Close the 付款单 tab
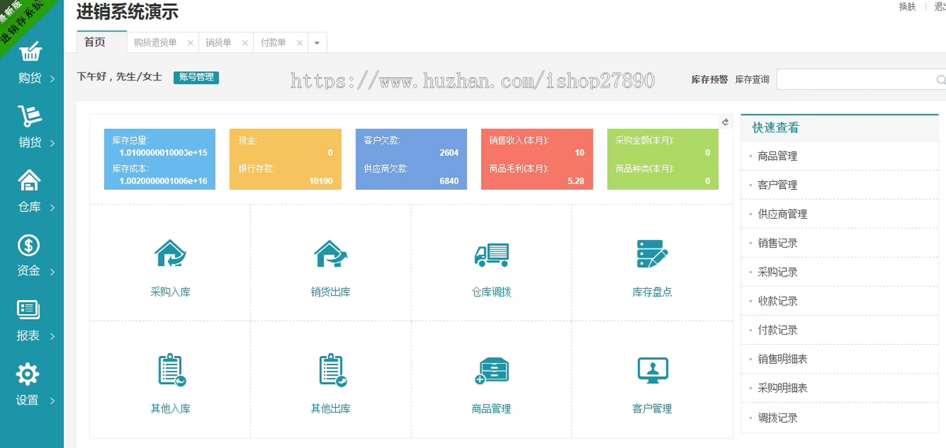Viewport: 946px width, 448px height. click(300, 43)
